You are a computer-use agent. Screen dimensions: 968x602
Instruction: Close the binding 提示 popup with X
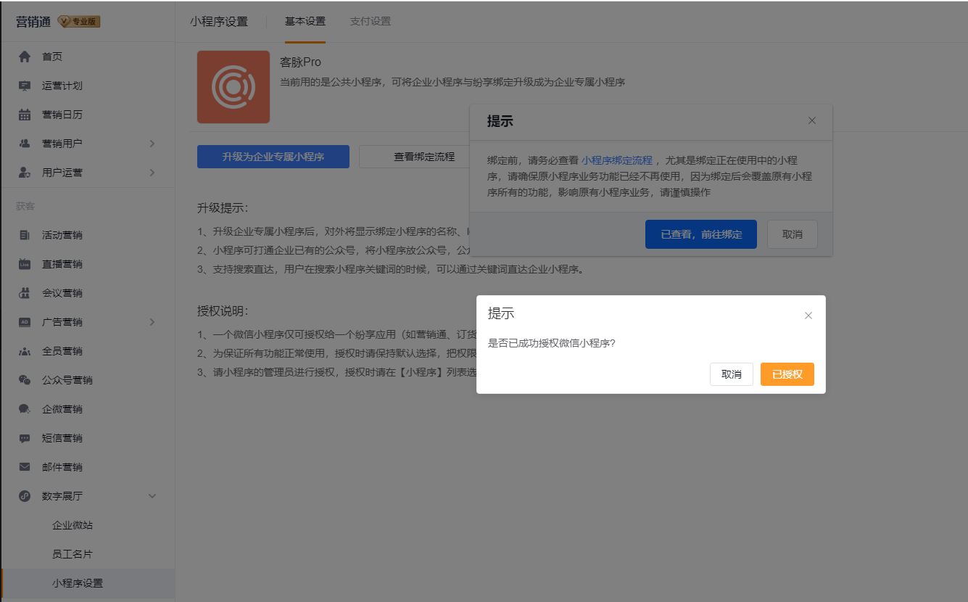coord(812,120)
